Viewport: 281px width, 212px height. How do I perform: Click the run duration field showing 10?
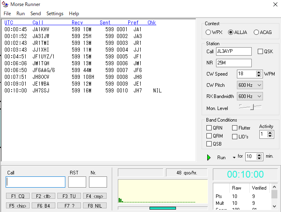(251, 156)
